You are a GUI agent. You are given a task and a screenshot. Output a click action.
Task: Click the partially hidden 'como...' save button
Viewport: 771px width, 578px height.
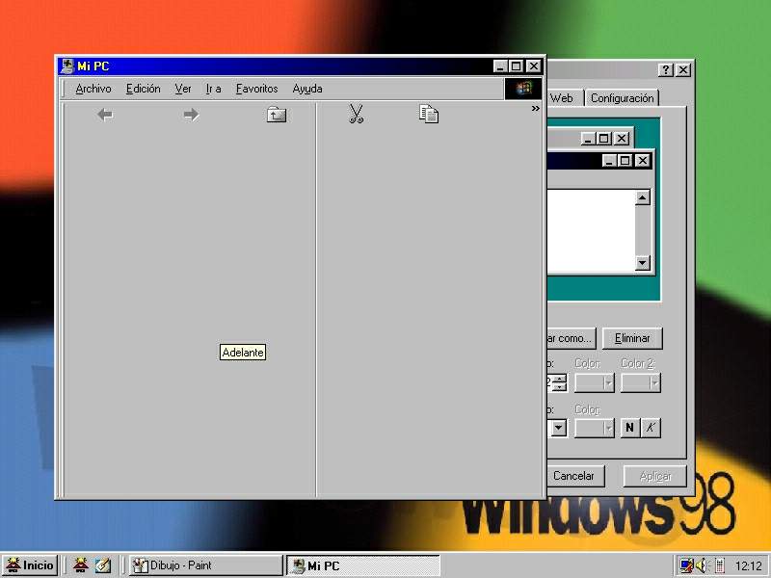click(x=572, y=338)
